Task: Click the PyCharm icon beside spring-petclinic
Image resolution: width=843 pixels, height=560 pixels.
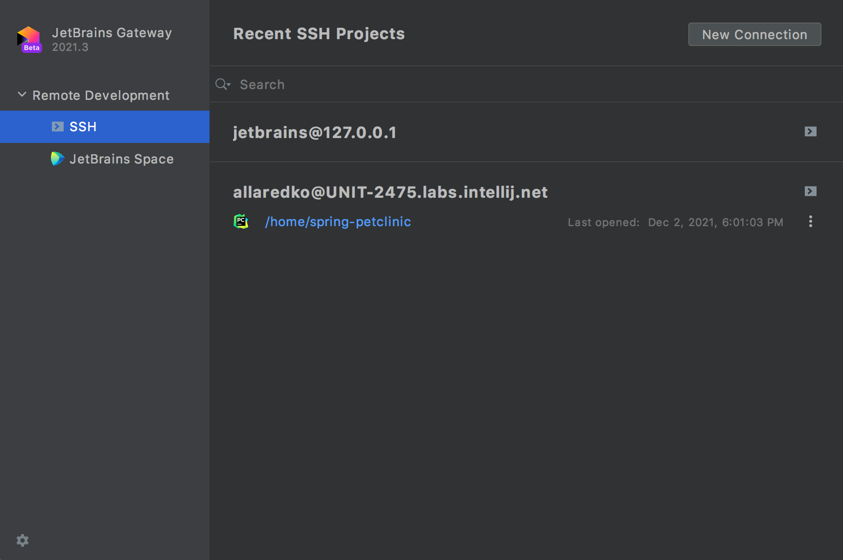Action: click(241, 222)
